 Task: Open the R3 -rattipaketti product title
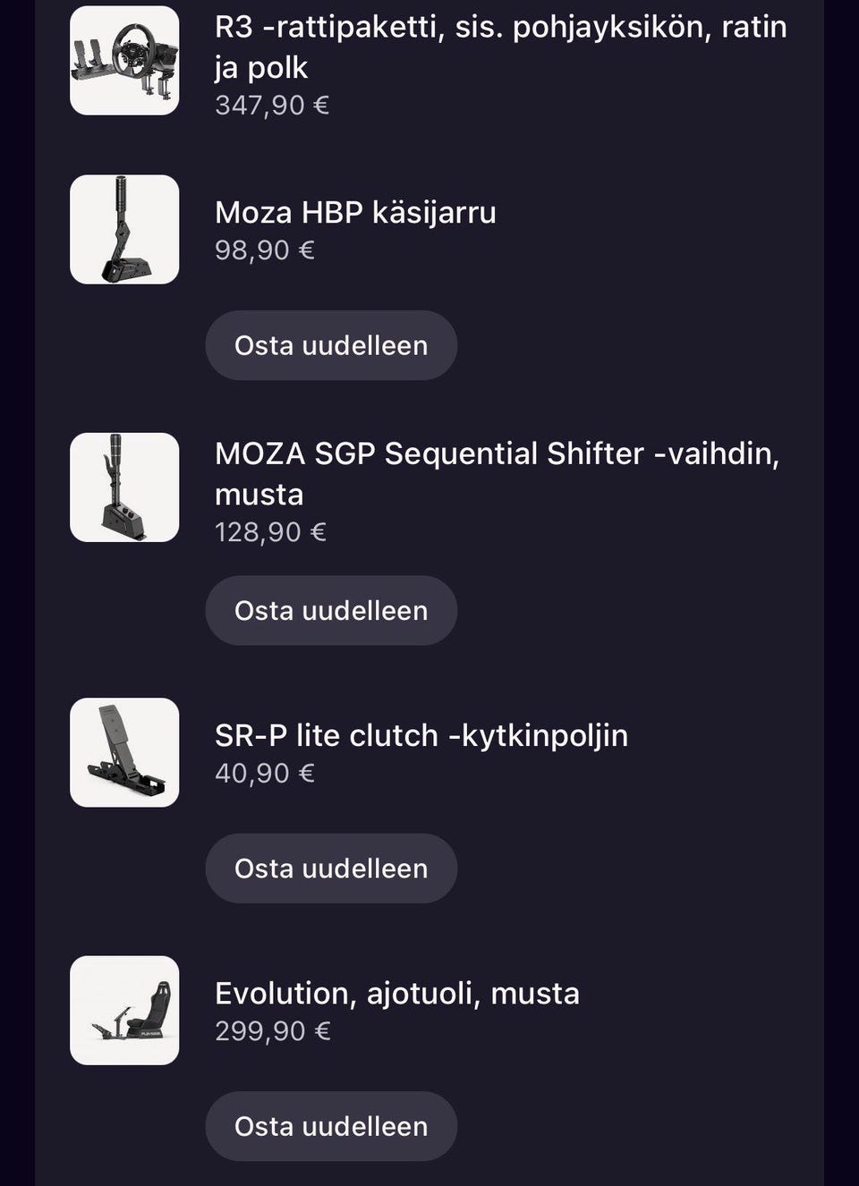500,47
